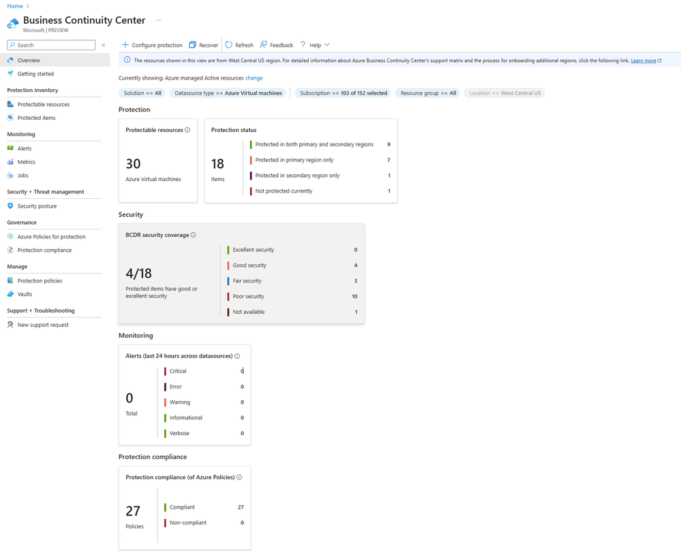Click the 4/18 security coverage value
Image resolution: width=681 pixels, height=557 pixels.
(x=138, y=273)
